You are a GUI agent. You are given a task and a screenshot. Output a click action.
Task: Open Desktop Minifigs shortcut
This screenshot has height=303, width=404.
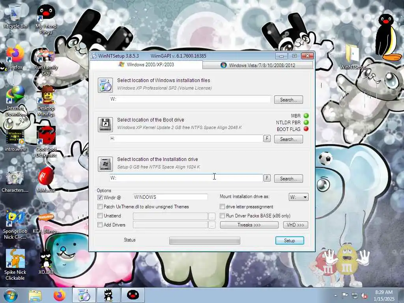pos(46,101)
